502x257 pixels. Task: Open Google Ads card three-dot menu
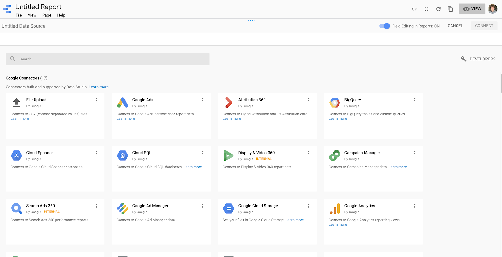pyautogui.click(x=203, y=100)
